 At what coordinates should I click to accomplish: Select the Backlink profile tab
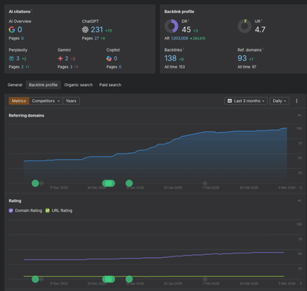tap(43, 84)
